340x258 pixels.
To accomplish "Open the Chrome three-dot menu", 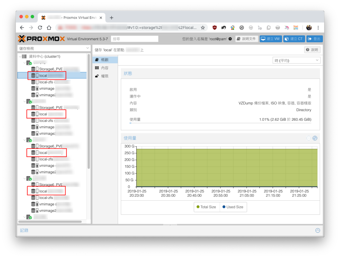I will tap(318, 28).
